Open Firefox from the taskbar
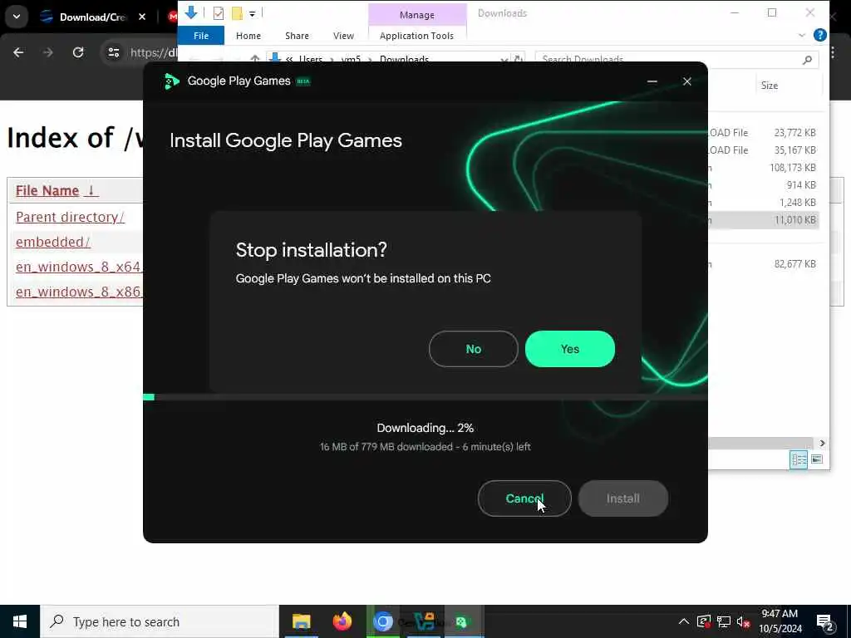The width and height of the screenshot is (851, 638). pos(342,621)
